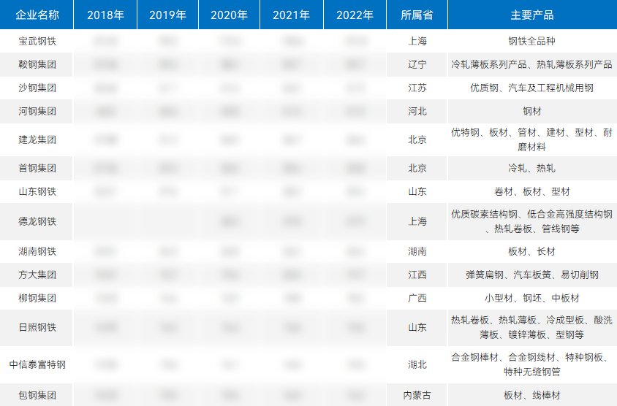Click 优特钢、板材、管材 product cell for 建龙集团
Viewport: 617px width, 406px height.
pos(532,139)
